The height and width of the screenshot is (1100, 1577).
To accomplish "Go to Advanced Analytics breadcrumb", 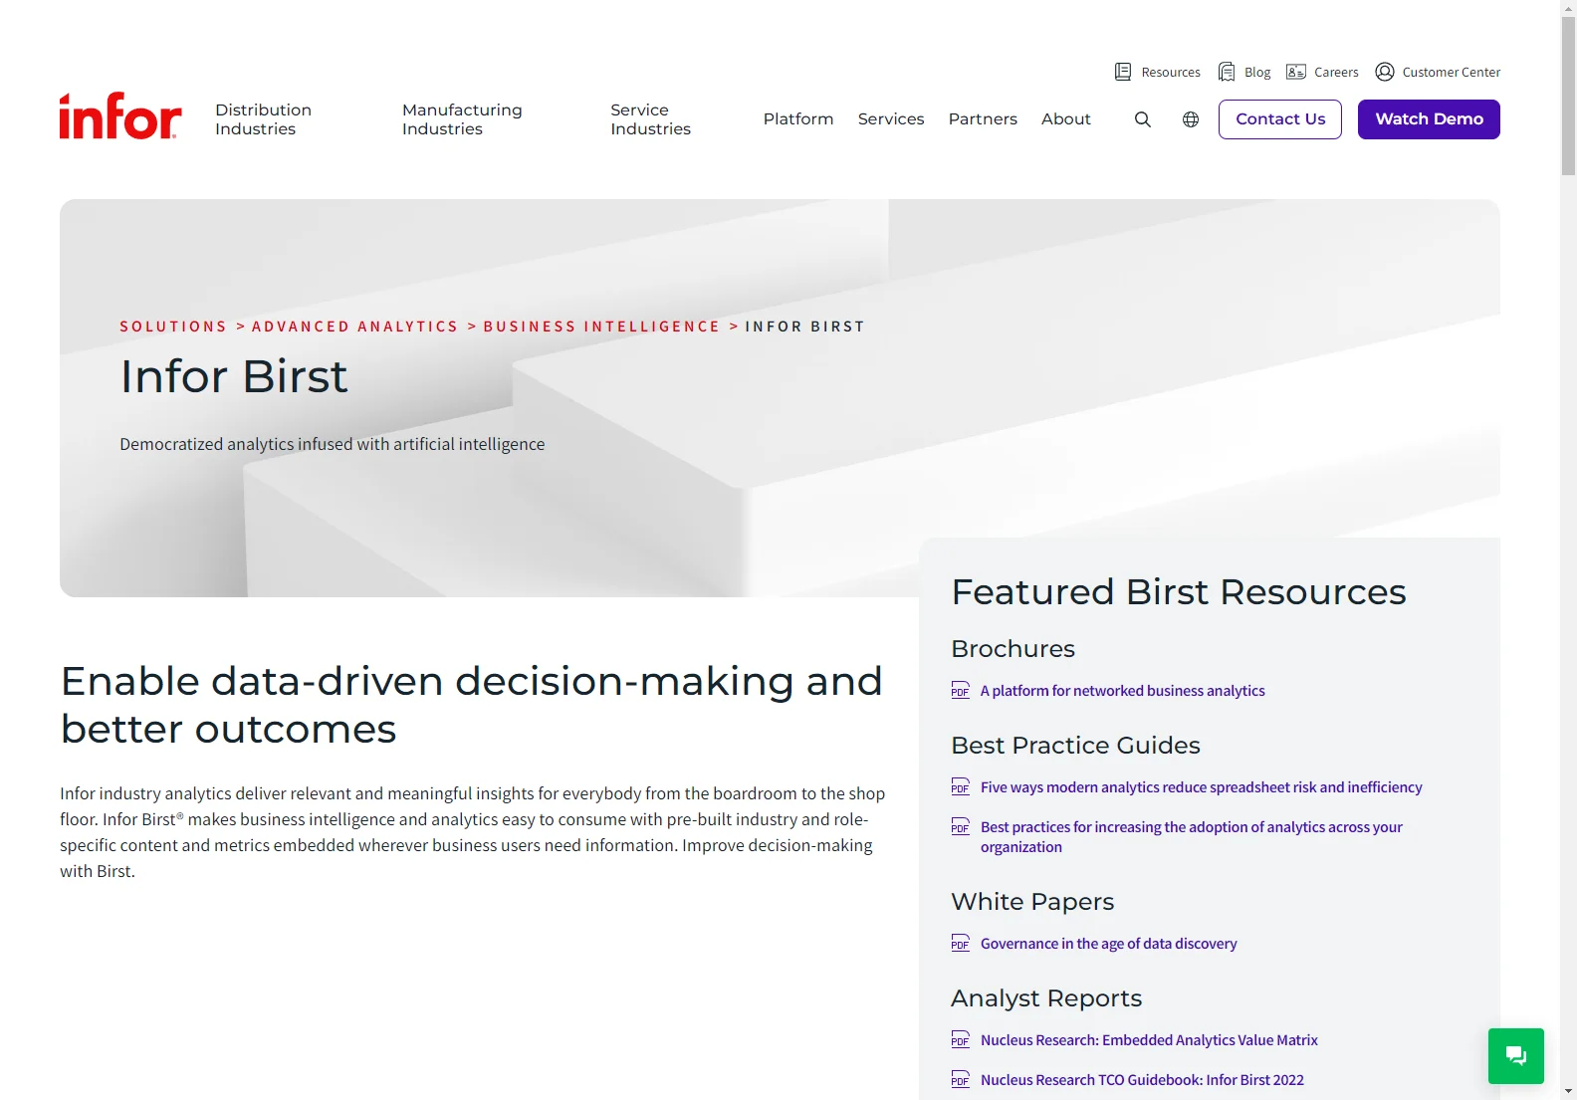I will (x=354, y=327).
